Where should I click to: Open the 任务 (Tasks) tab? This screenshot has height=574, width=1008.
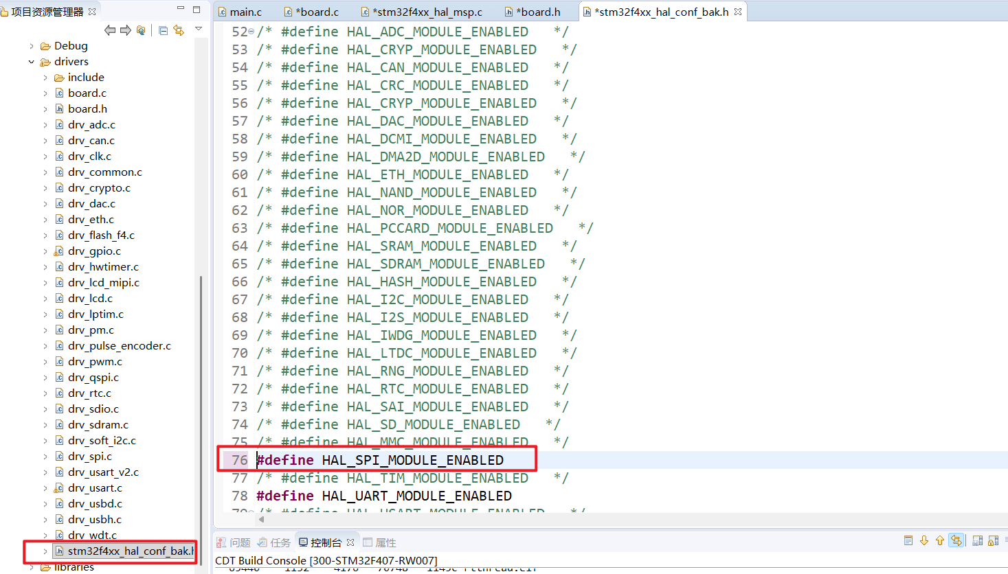tap(274, 542)
